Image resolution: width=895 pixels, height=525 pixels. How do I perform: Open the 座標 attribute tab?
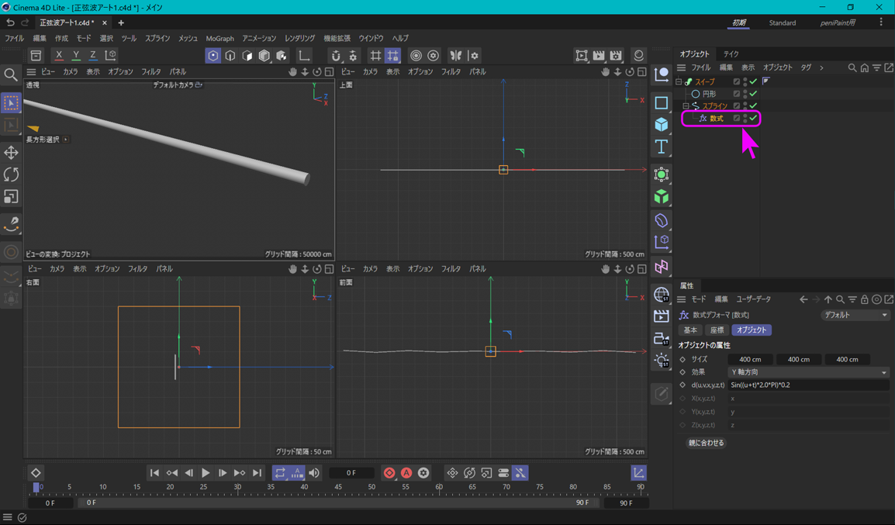coord(717,330)
